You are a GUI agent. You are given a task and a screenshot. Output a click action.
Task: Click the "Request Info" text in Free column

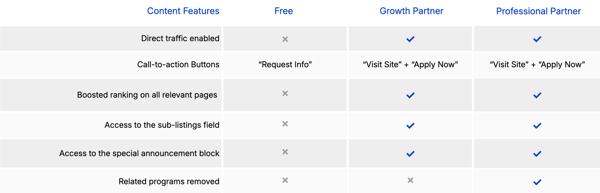tap(285, 65)
